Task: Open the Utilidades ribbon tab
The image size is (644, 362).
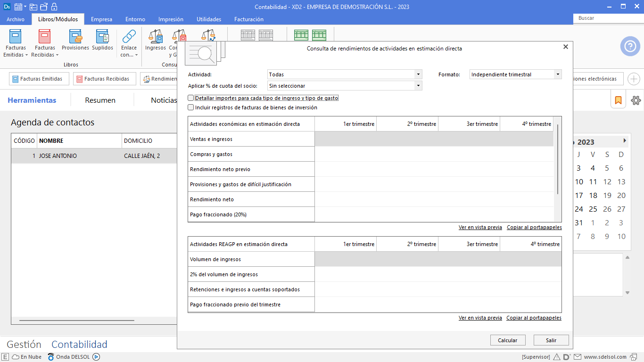Action: click(209, 19)
